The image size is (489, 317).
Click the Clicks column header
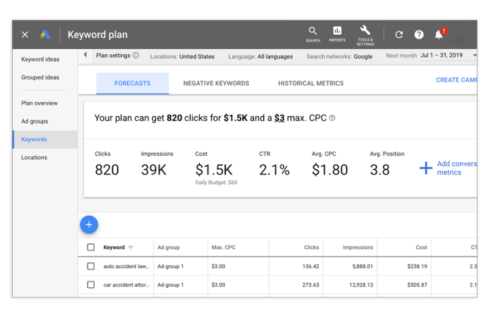pyautogui.click(x=312, y=248)
